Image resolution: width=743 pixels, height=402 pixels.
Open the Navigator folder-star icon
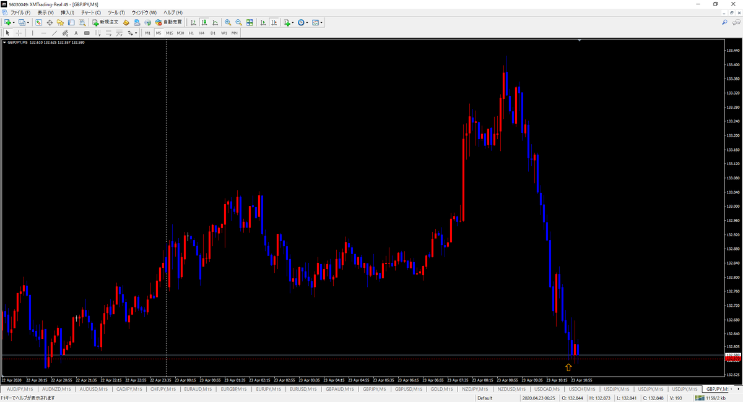pyautogui.click(x=60, y=22)
